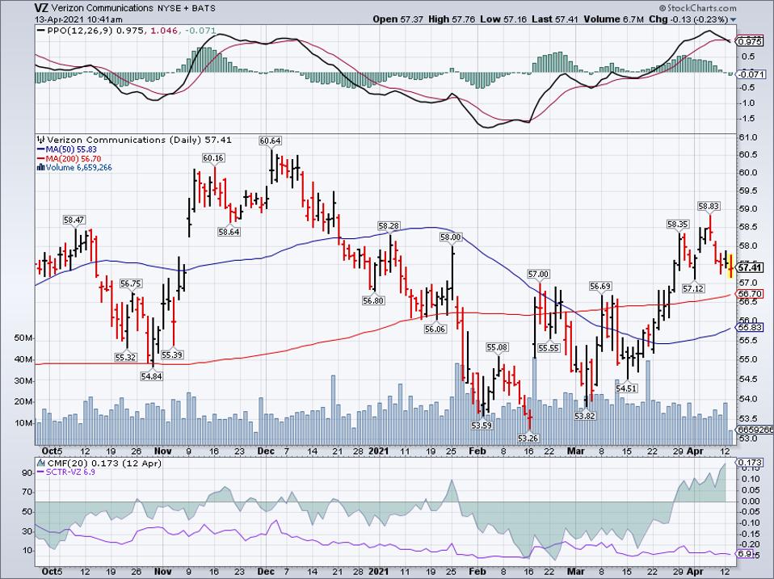Screen dimensions: 774x579
Task: Click the 57.12 pullback price label
Action: [x=693, y=288]
